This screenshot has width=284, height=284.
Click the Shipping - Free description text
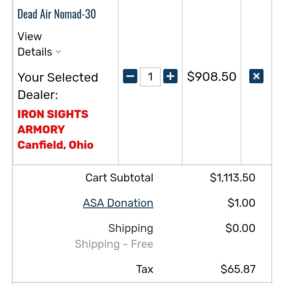click(114, 244)
